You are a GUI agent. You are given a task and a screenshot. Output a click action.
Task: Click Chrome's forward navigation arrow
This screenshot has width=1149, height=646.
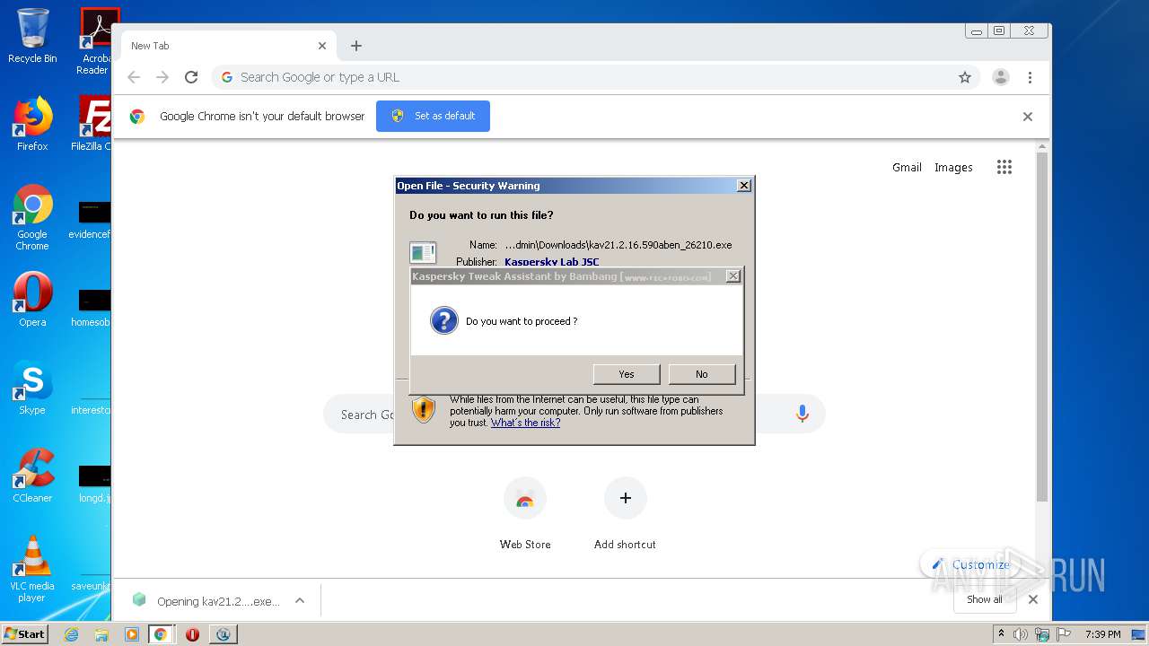162,77
